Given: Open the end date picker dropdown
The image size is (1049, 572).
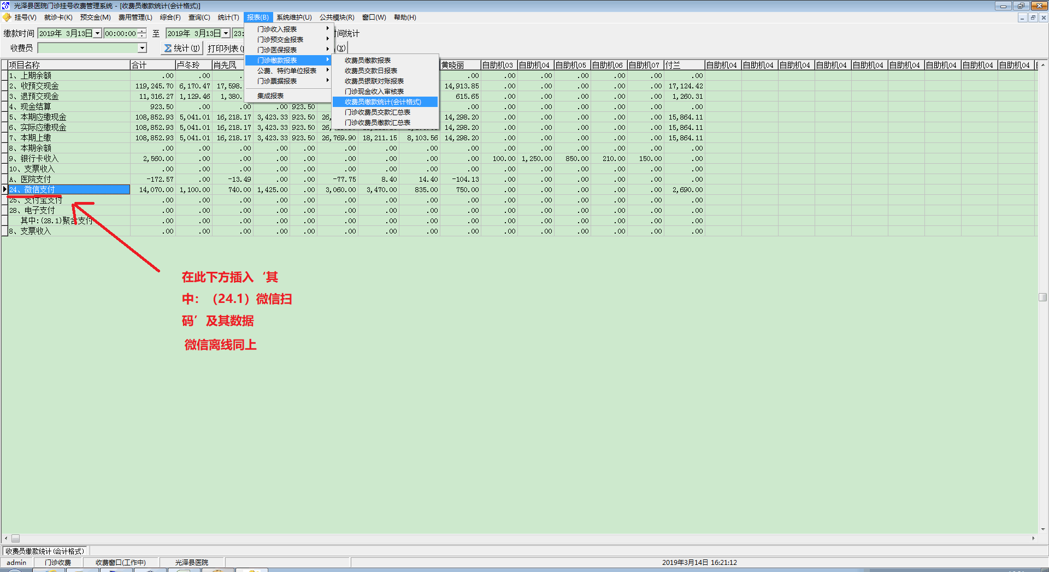Looking at the screenshot, I should coord(226,33).
